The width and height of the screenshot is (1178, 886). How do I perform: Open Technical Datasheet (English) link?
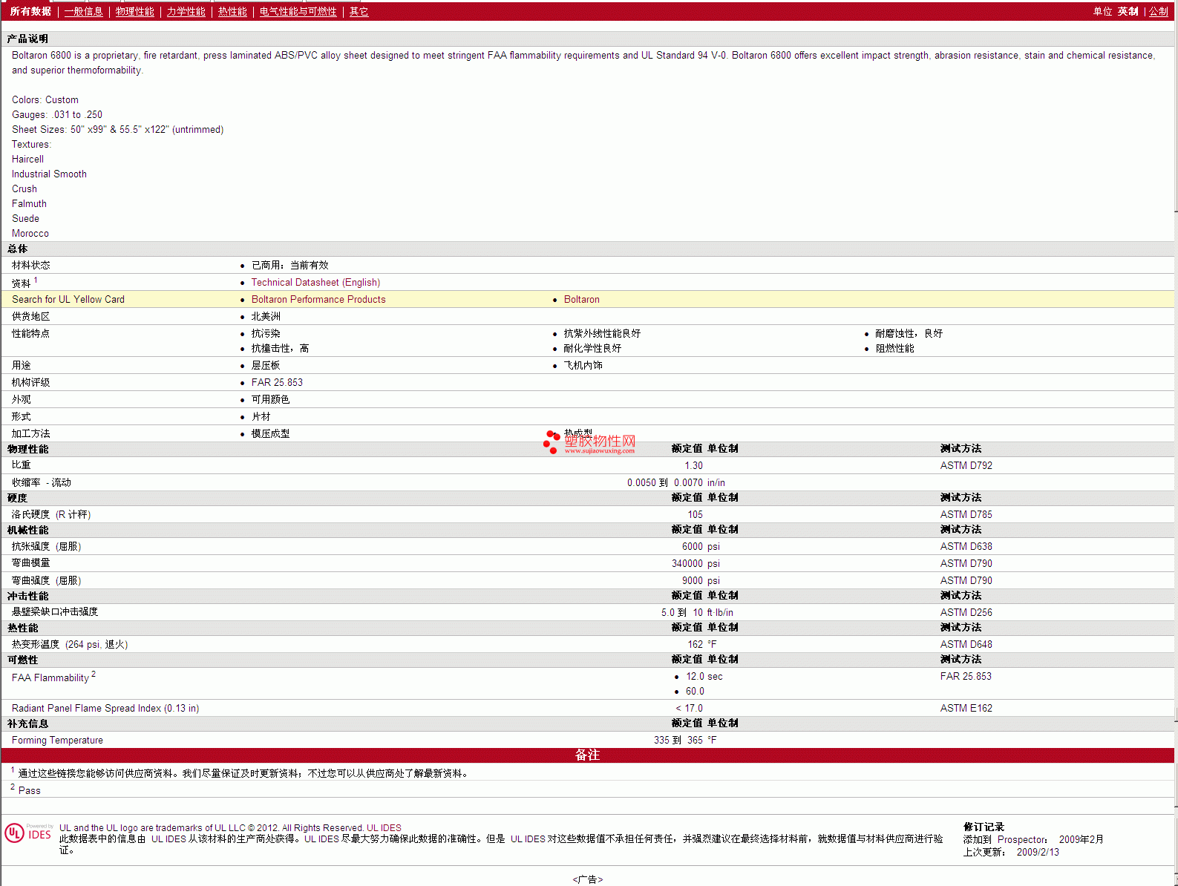coord(315,283)
